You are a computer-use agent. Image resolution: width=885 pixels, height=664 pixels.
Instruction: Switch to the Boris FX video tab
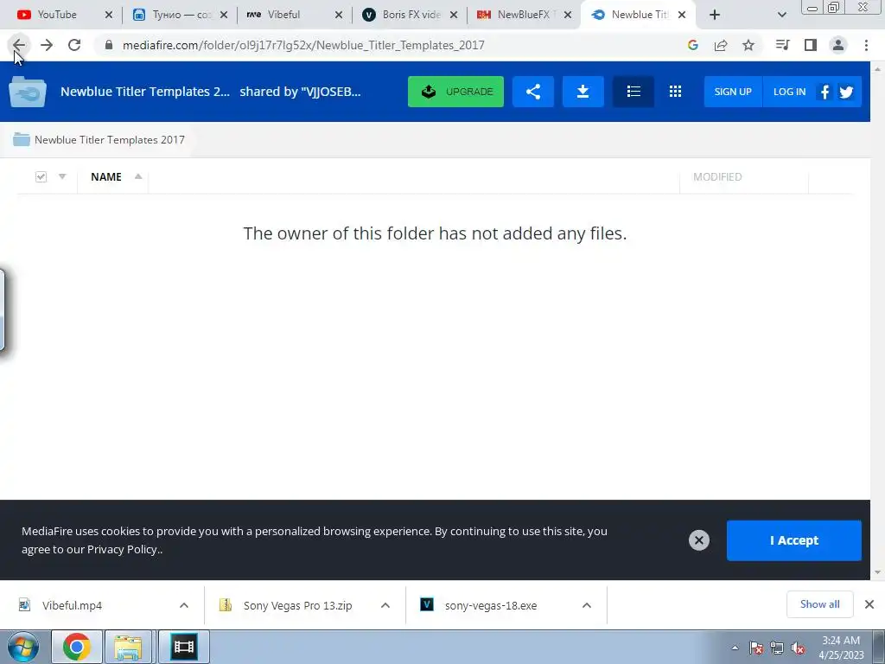coord(411,15)
